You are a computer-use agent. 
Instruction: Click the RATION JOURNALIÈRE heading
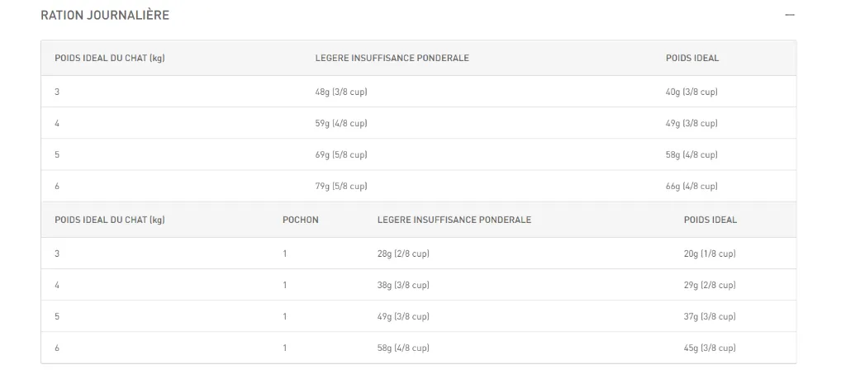point(105,16)
